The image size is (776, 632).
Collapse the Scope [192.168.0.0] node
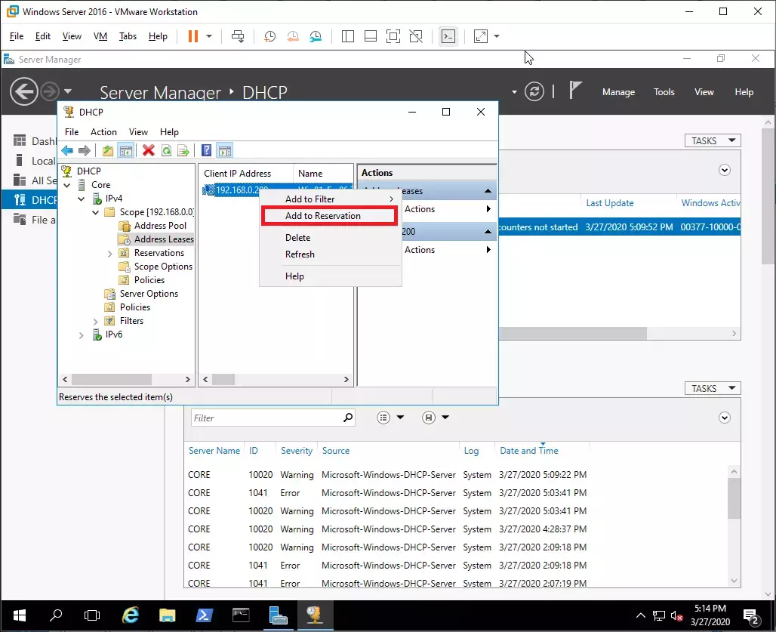coord(96,212)
